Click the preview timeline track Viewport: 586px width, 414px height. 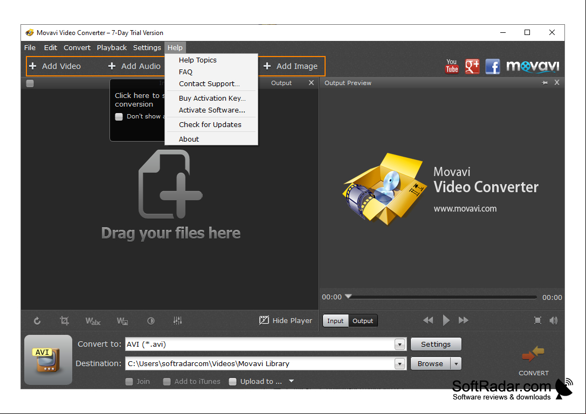coord(442,298)
